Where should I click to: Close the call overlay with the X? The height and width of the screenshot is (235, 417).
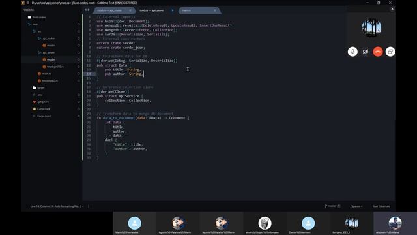[392, 9]
